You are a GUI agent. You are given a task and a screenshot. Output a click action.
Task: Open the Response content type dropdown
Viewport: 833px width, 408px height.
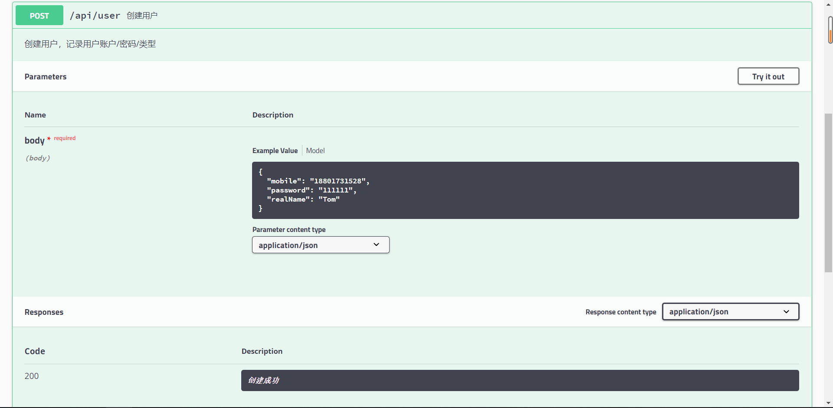click(x=731, y=312)
